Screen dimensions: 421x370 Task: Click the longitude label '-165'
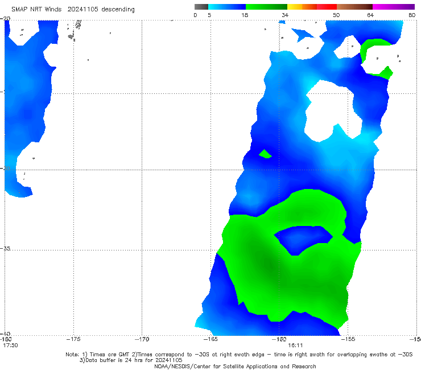tap(210, 339)
